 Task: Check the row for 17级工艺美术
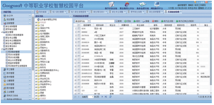[79, 35]
